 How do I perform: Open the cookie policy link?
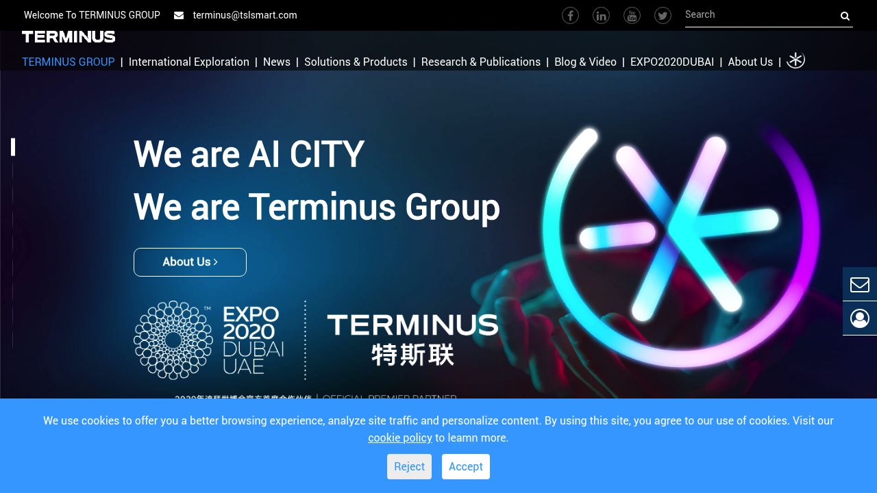(400, 438)
